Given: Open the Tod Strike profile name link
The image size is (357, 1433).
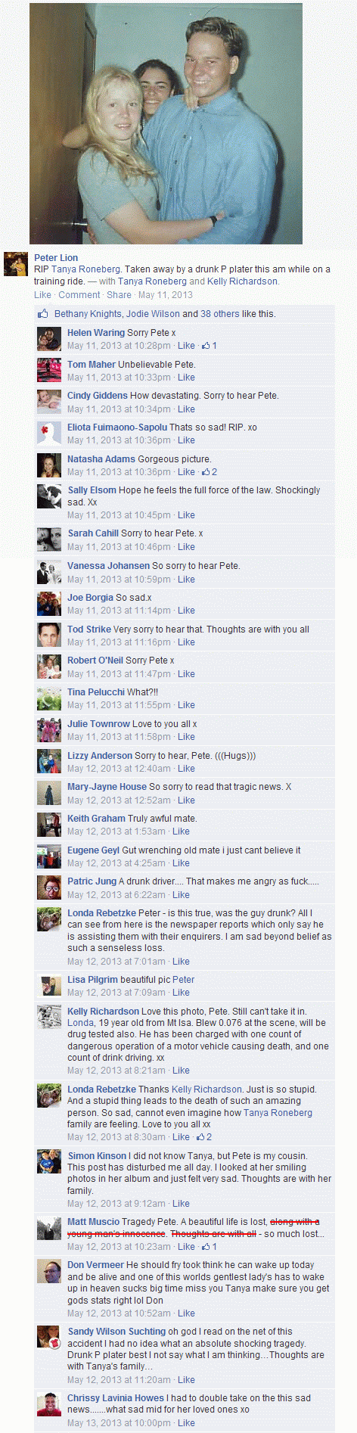Looking at the screenshot, I should point(88,629).
